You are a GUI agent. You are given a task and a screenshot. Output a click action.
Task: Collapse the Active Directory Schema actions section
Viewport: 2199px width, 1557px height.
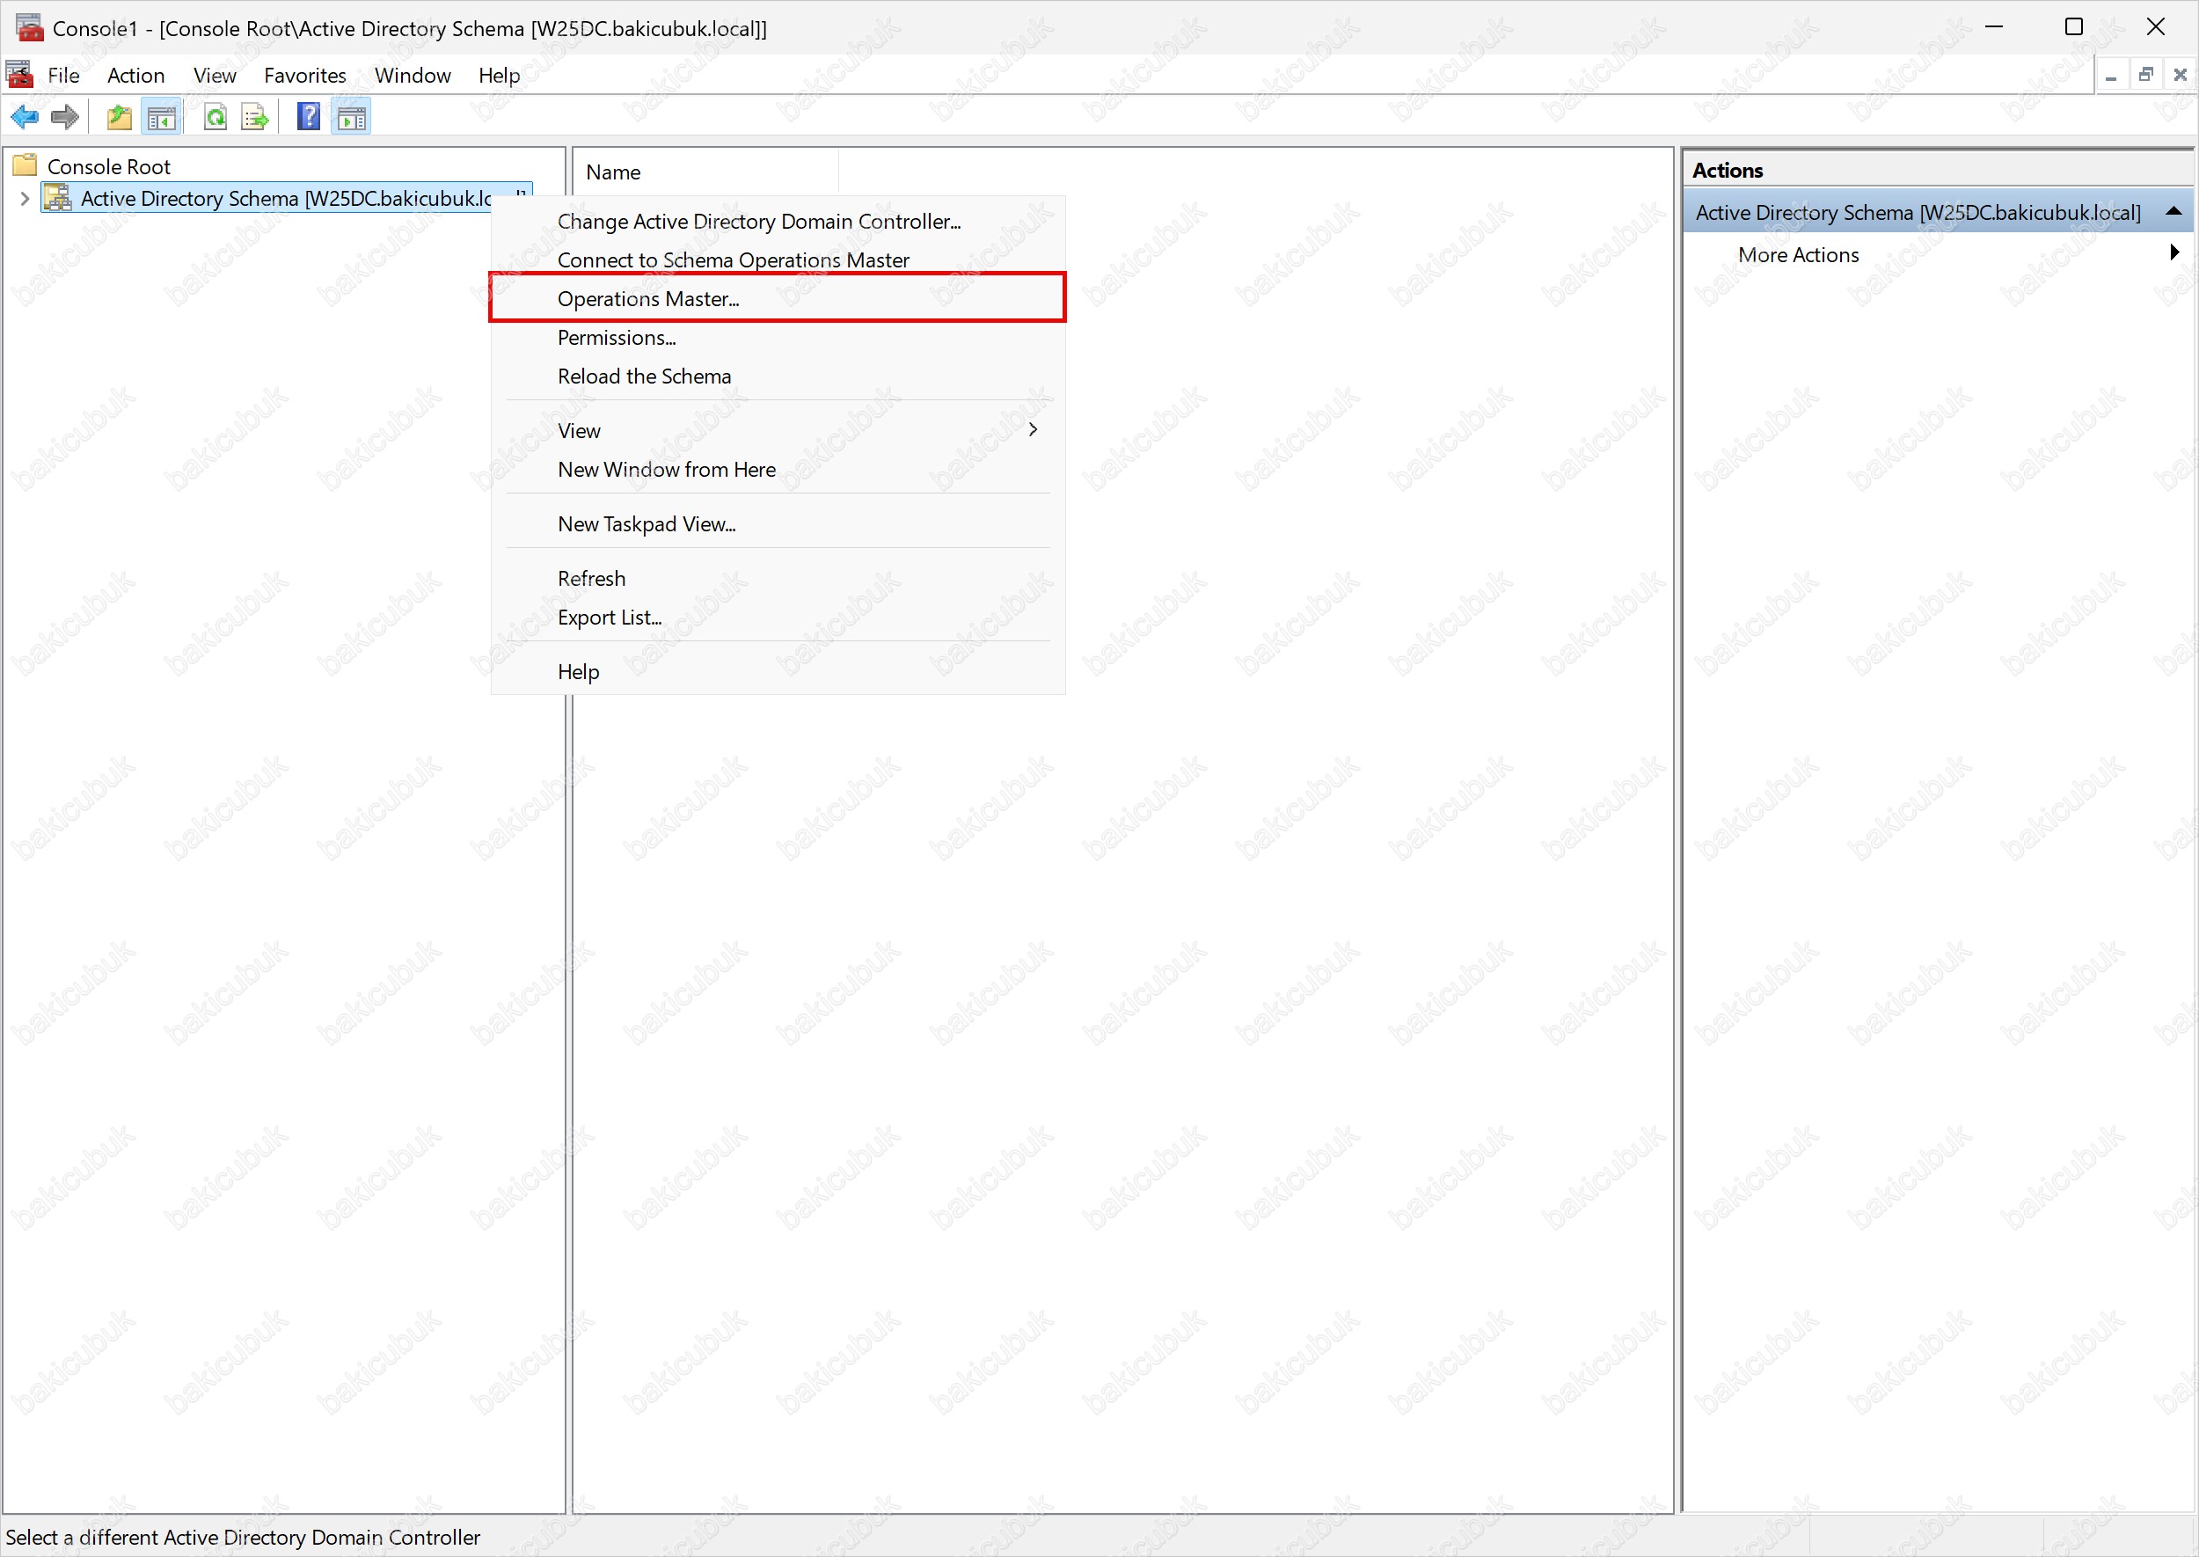pos(2173,211)
